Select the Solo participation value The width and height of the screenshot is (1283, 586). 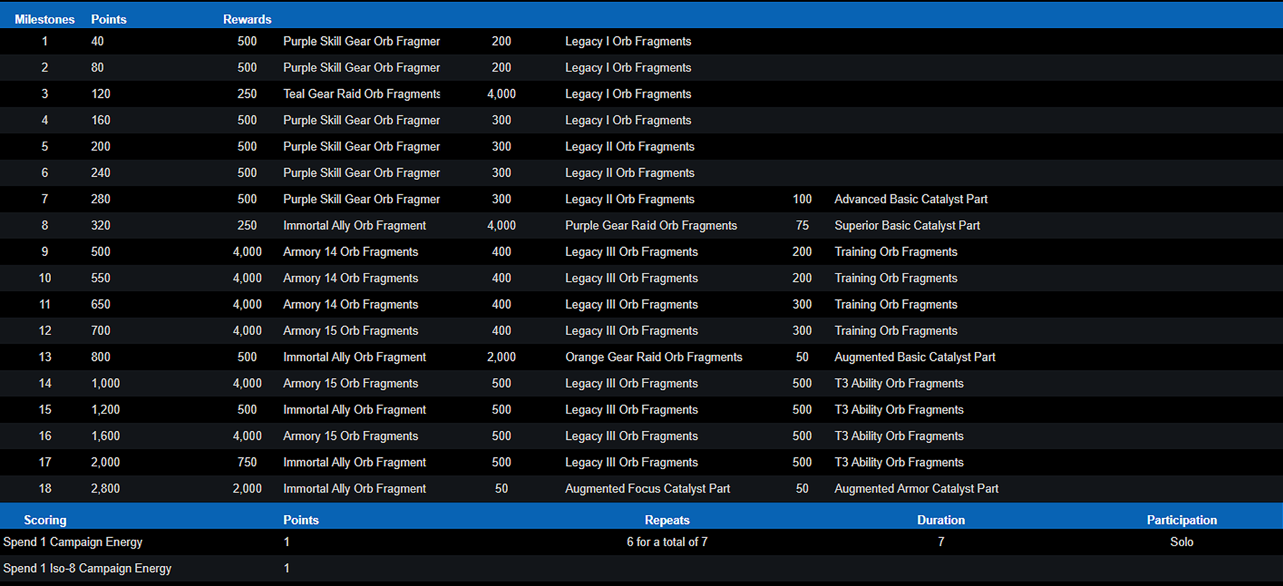pos(1181,542)
